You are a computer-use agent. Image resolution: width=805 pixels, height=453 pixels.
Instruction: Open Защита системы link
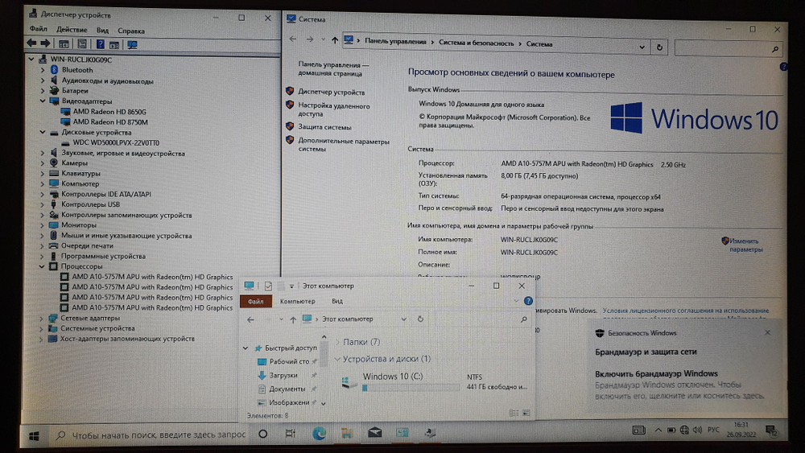point(324,126)
